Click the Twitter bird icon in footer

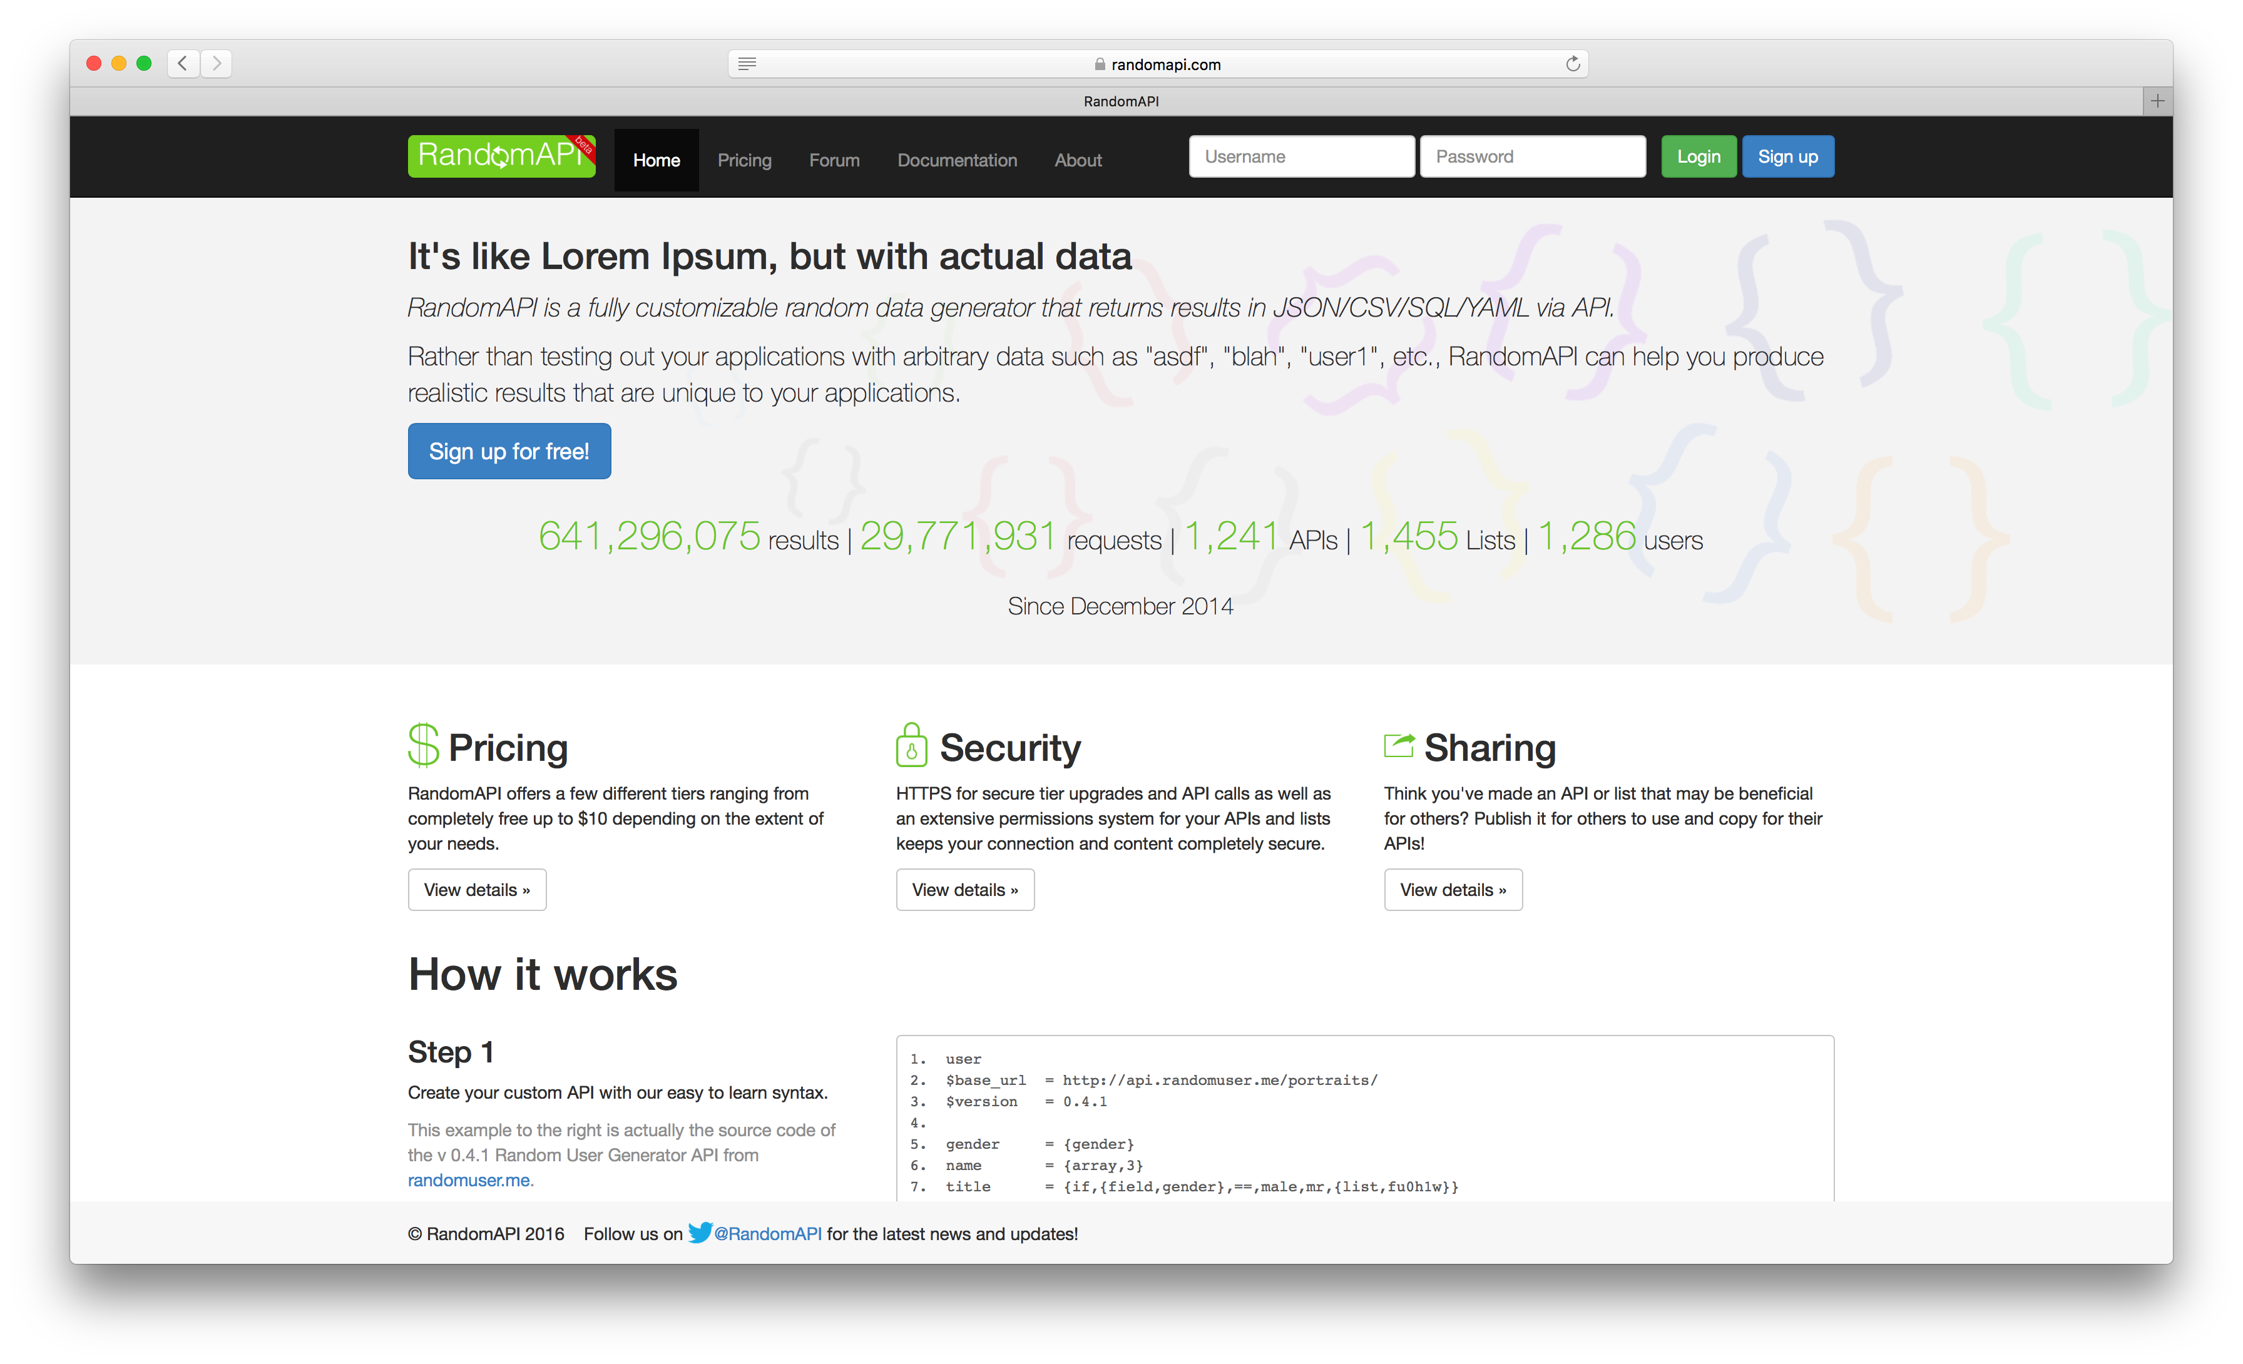tap(699, 1232)
